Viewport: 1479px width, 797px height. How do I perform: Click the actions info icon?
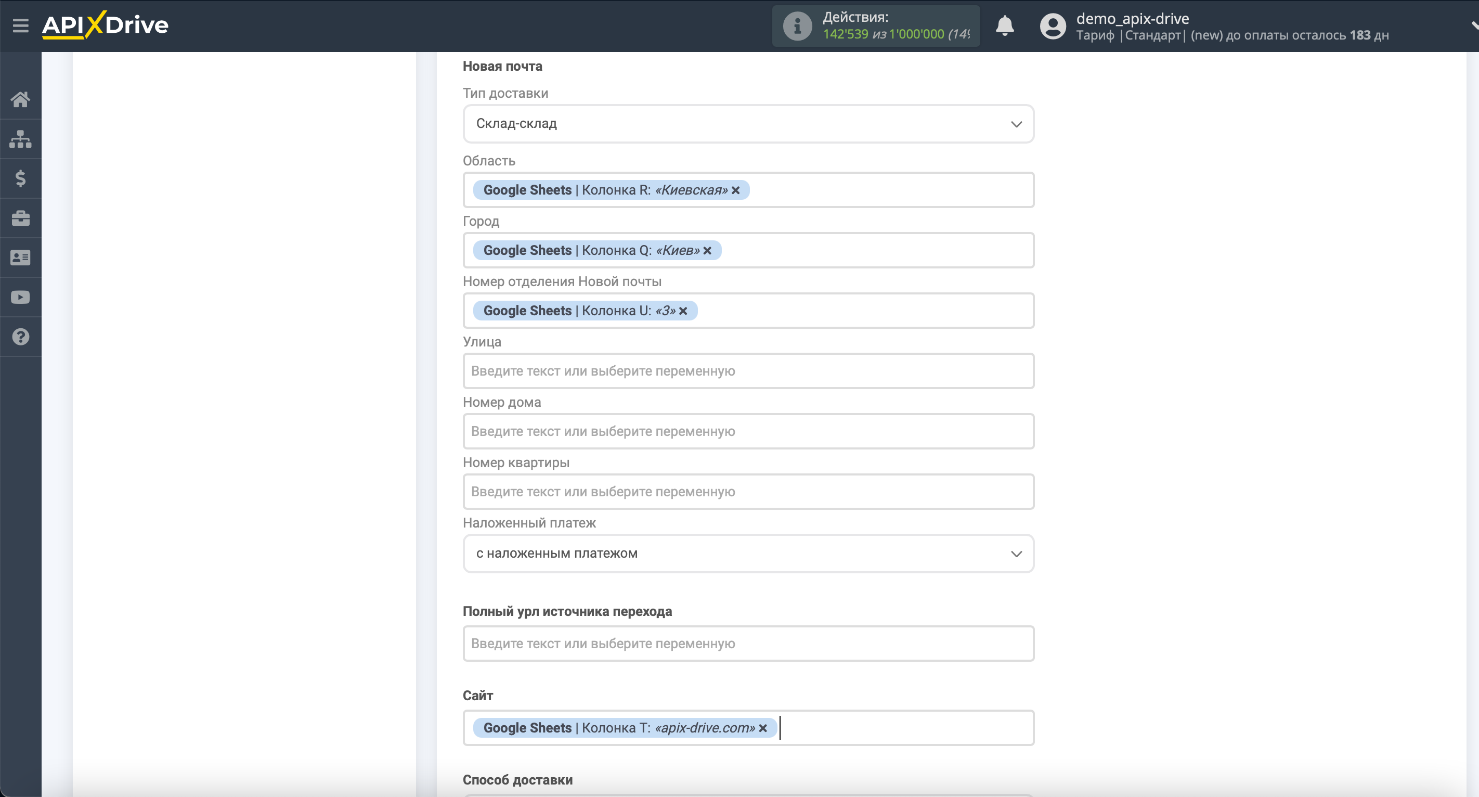coord(797,26)
